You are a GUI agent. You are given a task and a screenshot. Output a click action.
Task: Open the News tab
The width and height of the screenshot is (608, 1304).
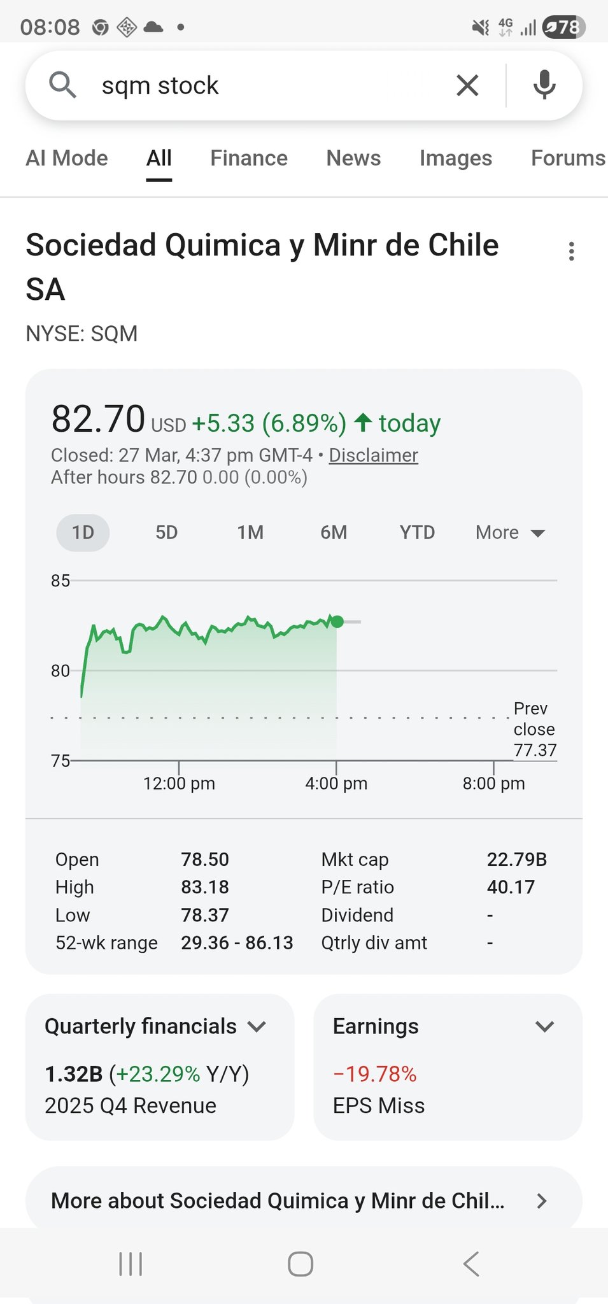click(353, 158)
